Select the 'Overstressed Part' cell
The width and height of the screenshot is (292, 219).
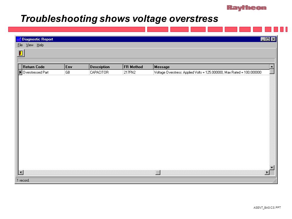pyautogui.click(x=43, y=72)
